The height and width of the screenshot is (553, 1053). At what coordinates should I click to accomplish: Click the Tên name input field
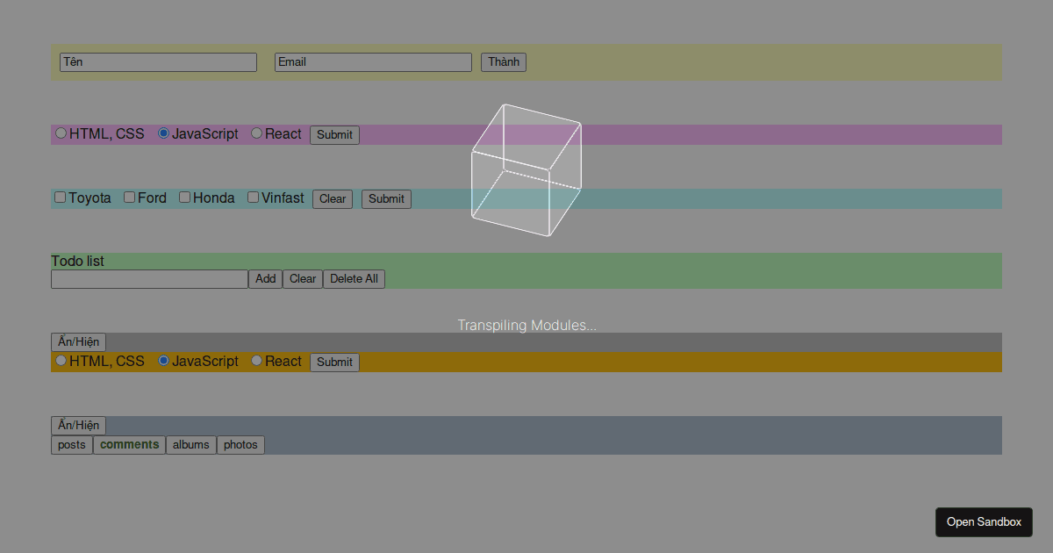(158, 62)
